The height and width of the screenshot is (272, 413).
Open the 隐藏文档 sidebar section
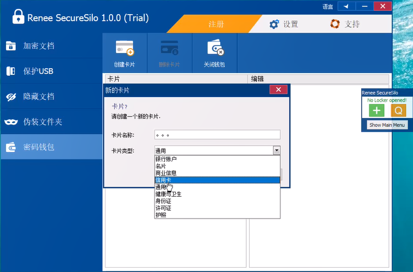[51, 96]
